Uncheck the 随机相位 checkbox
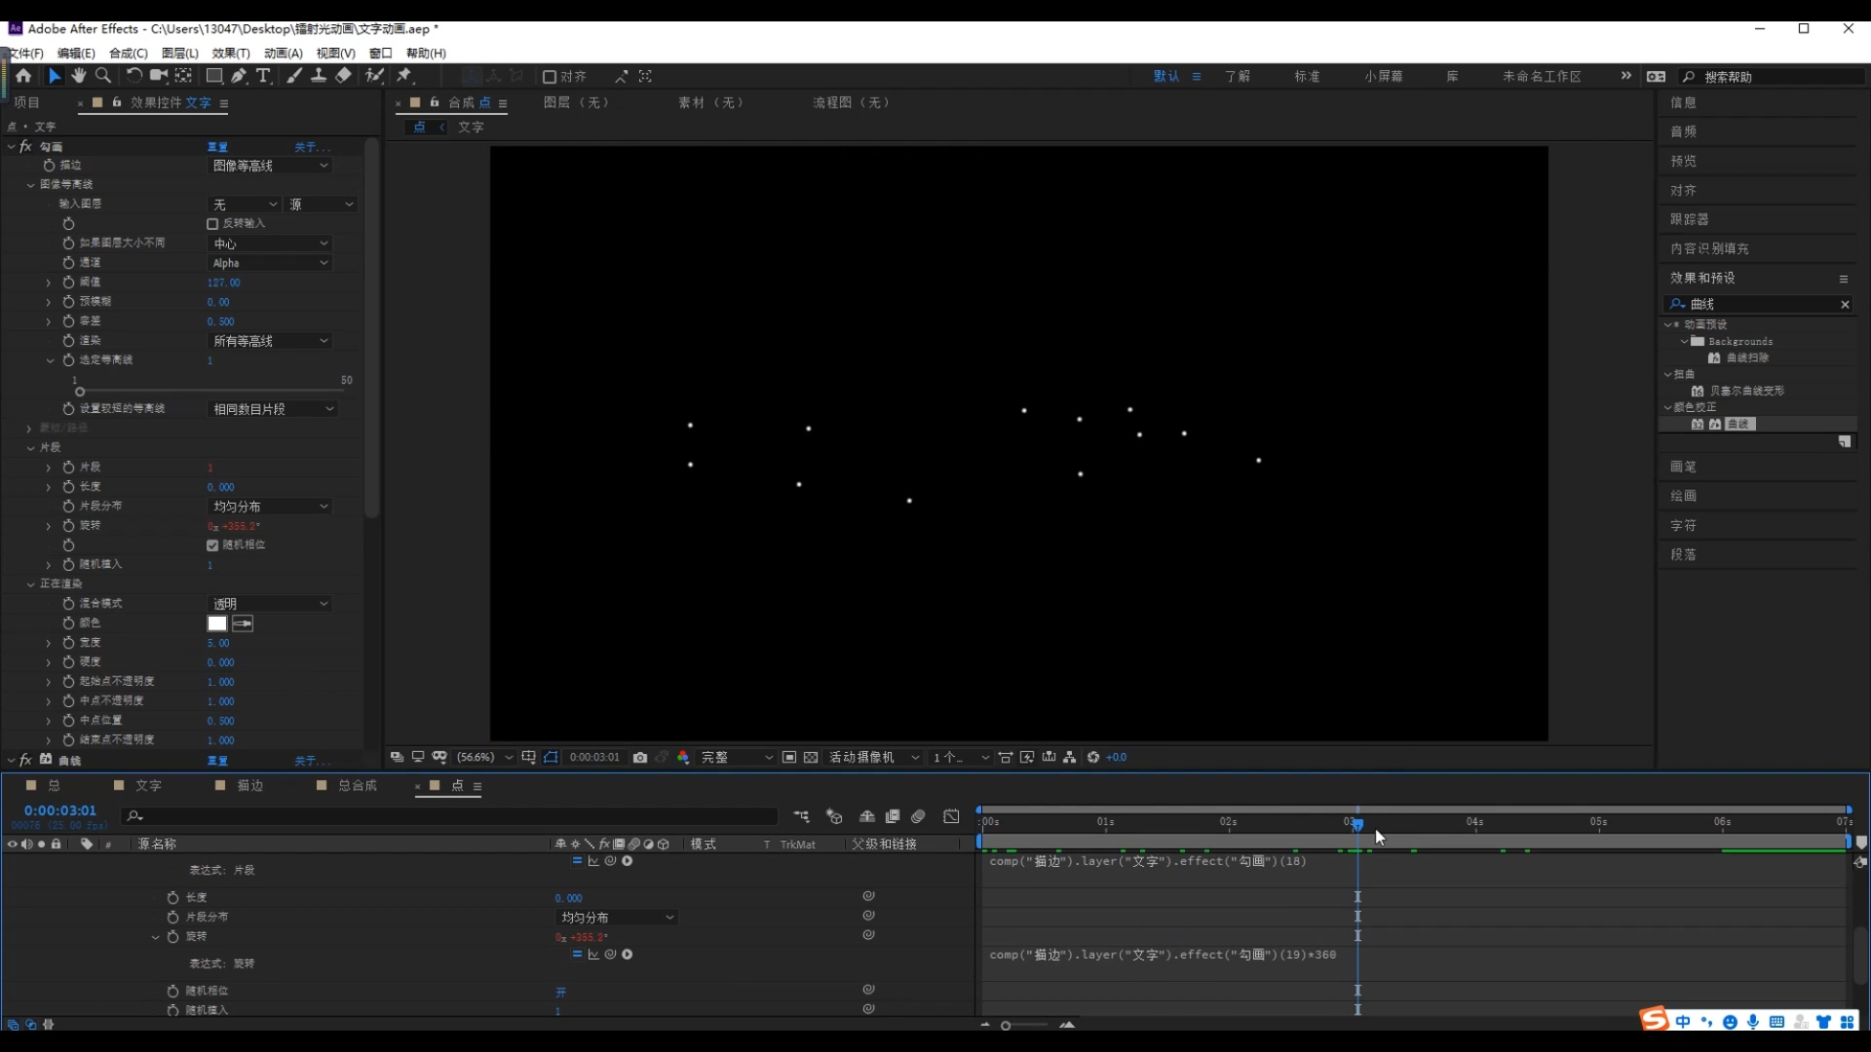This screenshot has height=1052, width=1871. [x=212, y=545]
